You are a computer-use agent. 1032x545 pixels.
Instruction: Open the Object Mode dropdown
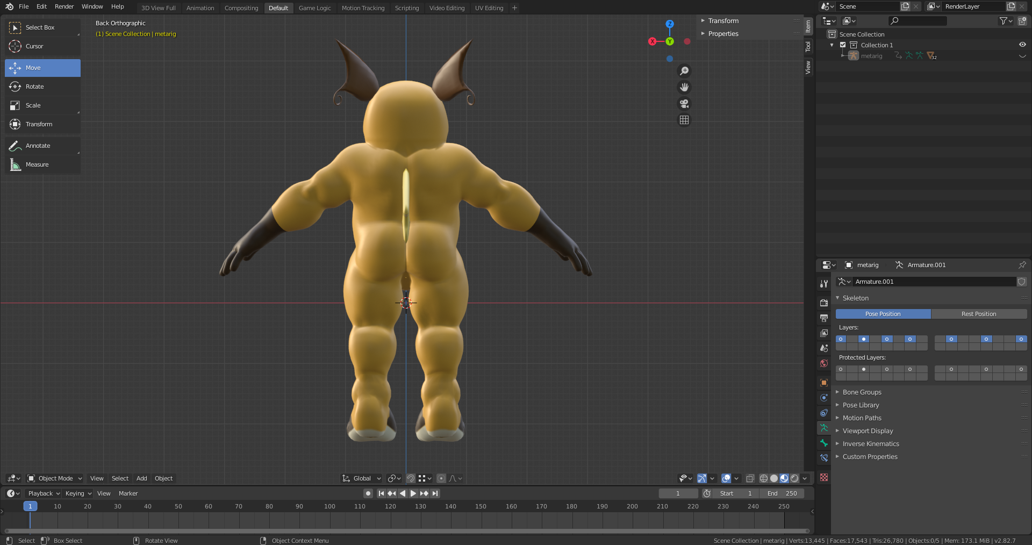[x=55, y=478]
